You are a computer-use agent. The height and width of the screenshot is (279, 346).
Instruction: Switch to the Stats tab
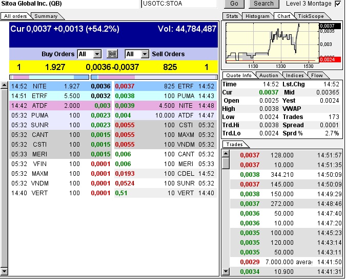click(232, 16)
